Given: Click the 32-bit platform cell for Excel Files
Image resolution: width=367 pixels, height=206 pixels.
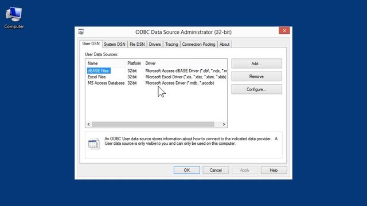Looking at the screenshot, I should [x=132, y=77].
